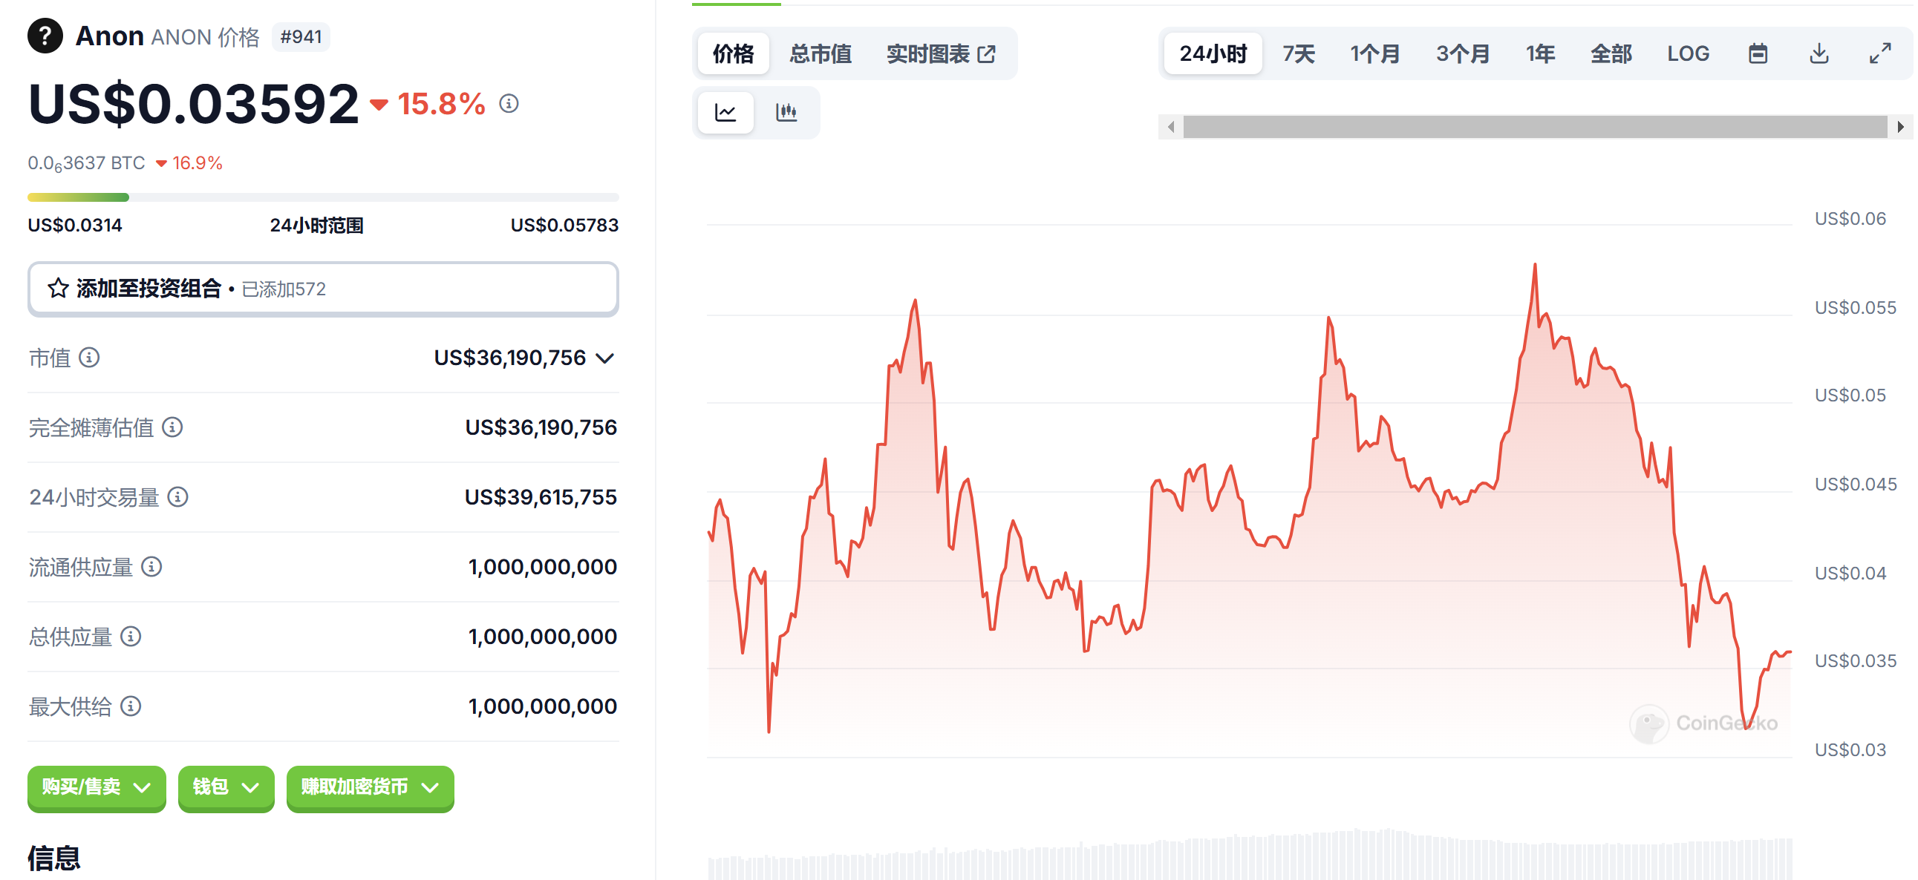Open 赚取加密货币 dropdown
The height and width of the screenshot is (880, 1918).
370,787
